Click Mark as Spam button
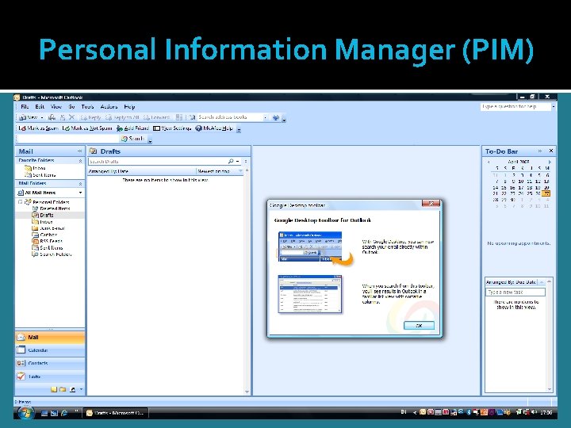 [38, 128]
